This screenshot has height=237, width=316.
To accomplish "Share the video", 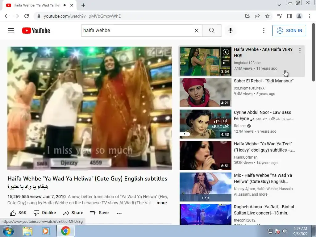I will 73,213.
